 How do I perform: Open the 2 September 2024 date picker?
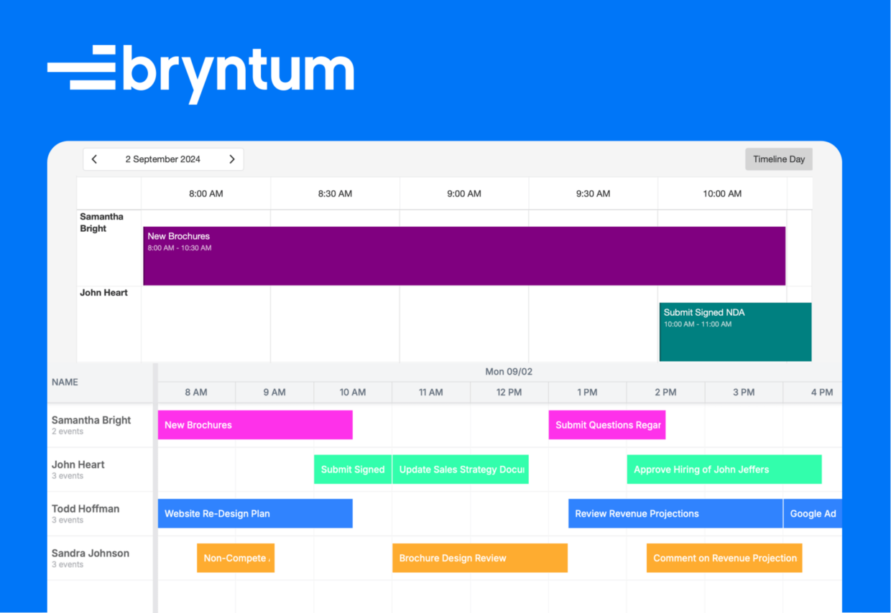coord(163,159)
